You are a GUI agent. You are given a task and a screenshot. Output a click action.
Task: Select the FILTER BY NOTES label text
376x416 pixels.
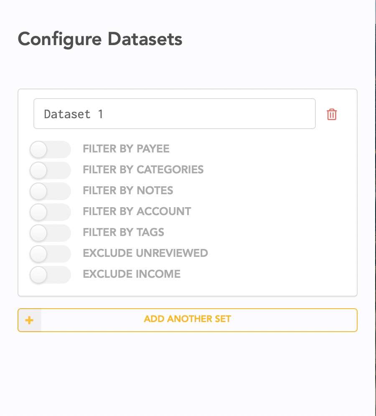128,190
